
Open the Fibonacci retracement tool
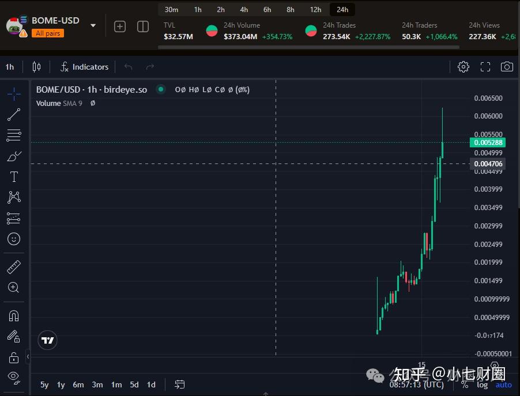tap(14, 135)
